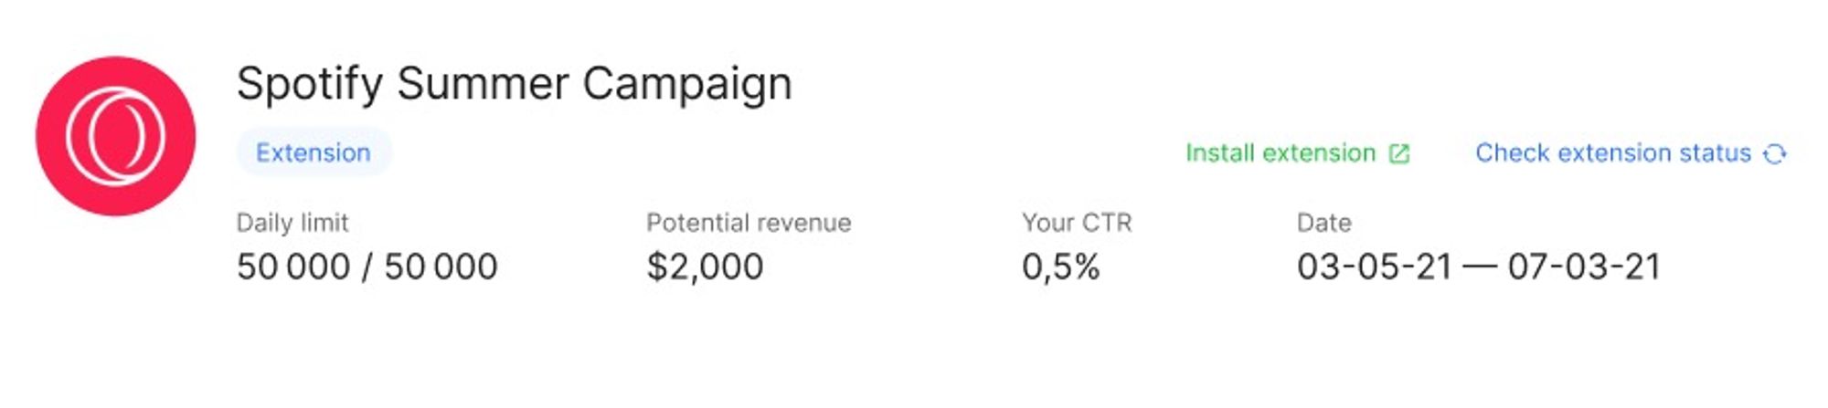Click the Install extension link text
This screenshot has width=1828, height=408.
[1280, 152]
